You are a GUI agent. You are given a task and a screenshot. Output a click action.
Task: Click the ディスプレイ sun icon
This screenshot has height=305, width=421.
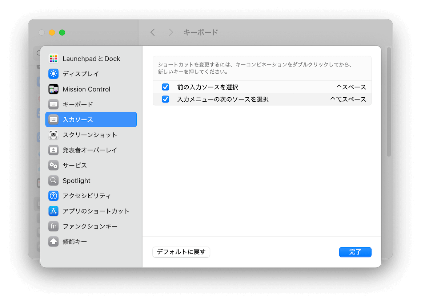pos(53,74)
